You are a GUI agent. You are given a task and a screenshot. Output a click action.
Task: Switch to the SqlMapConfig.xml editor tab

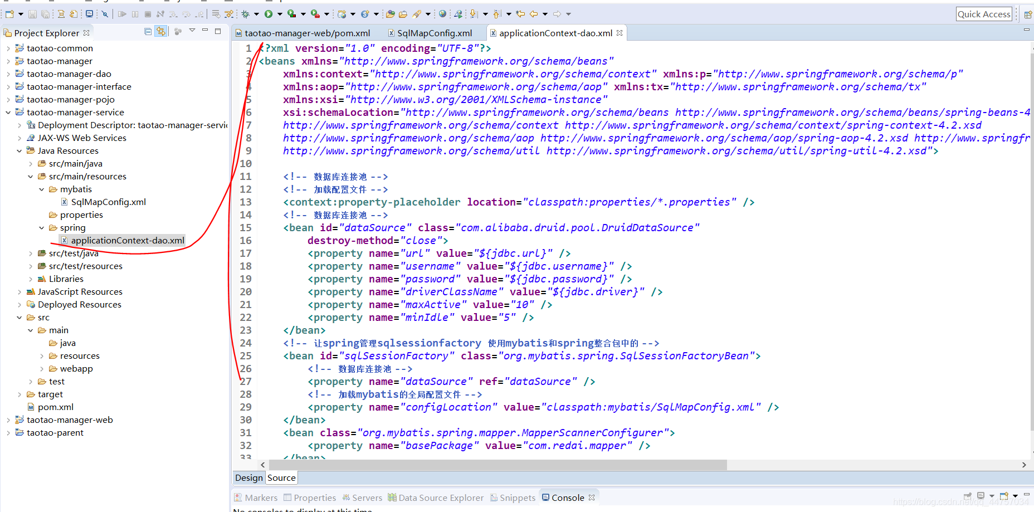coord(430,33)
